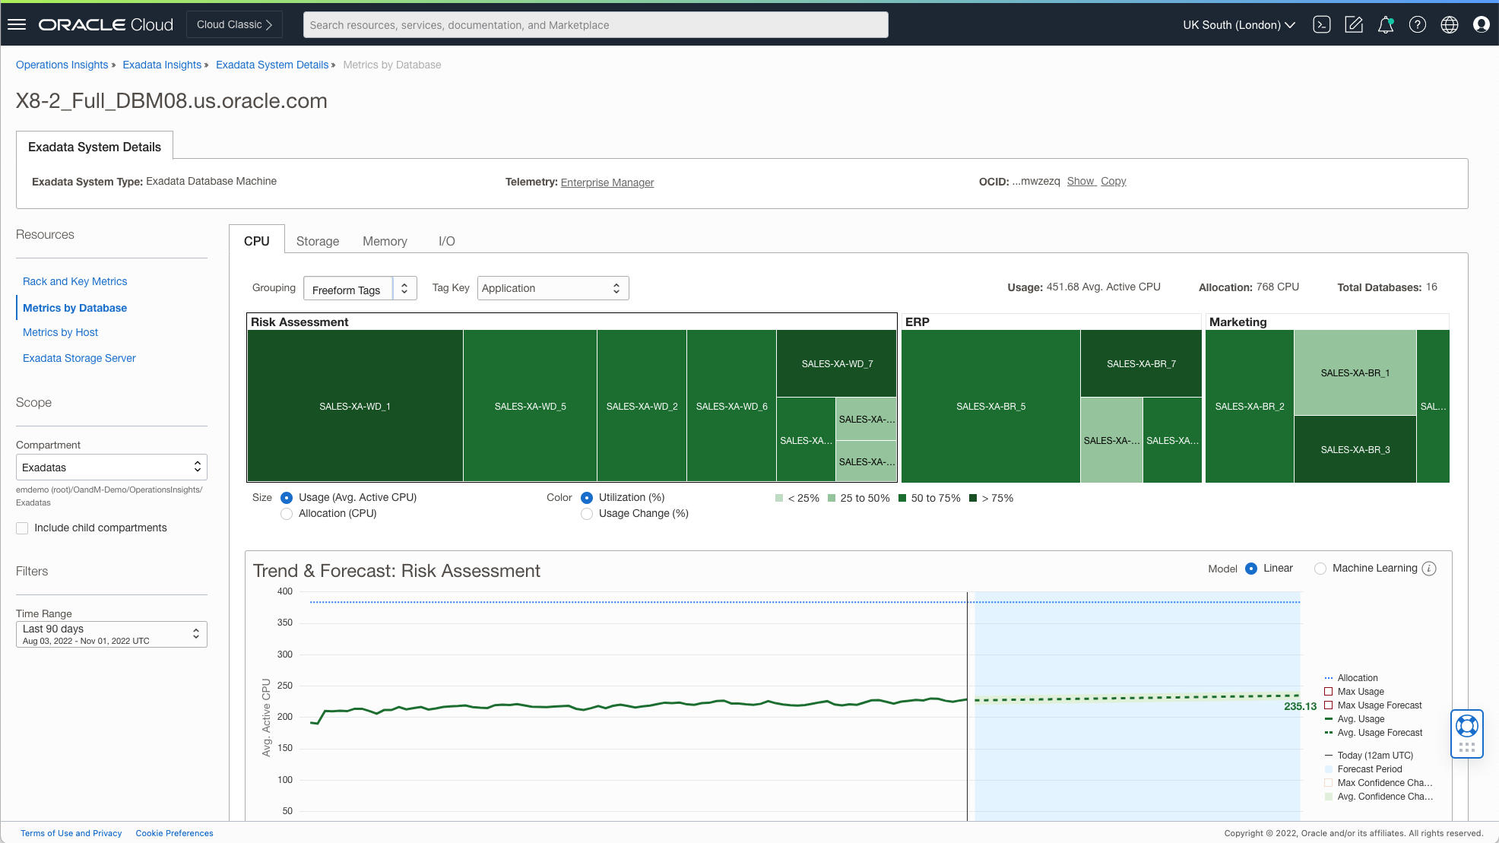
Task: Open help with the question mark icon
Action: (1418, 24)
